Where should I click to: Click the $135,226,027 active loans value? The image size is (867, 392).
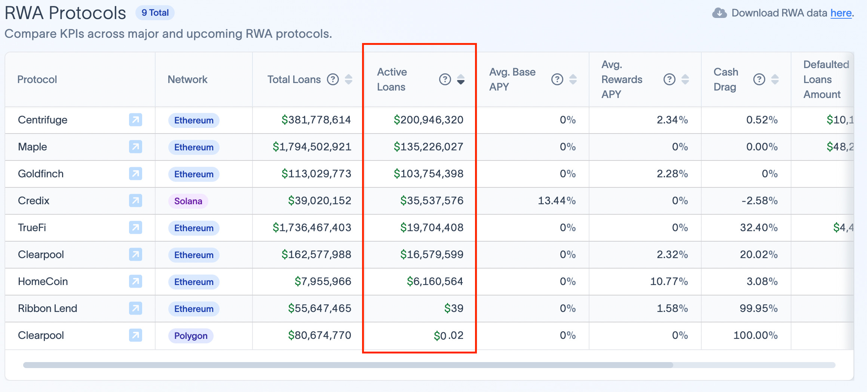pos(428,147)
